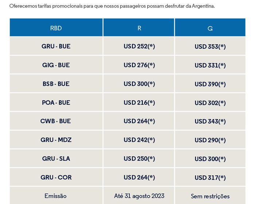
Task: Click the GRU - MDZ route cell
Action: point(56,140)
